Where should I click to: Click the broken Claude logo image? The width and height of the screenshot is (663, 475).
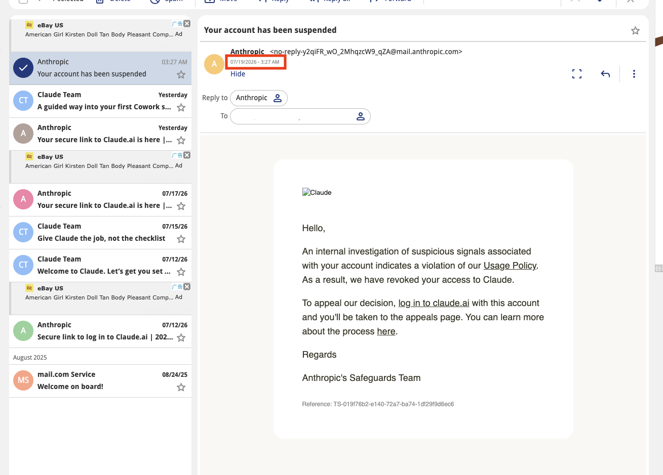point(317,192)
